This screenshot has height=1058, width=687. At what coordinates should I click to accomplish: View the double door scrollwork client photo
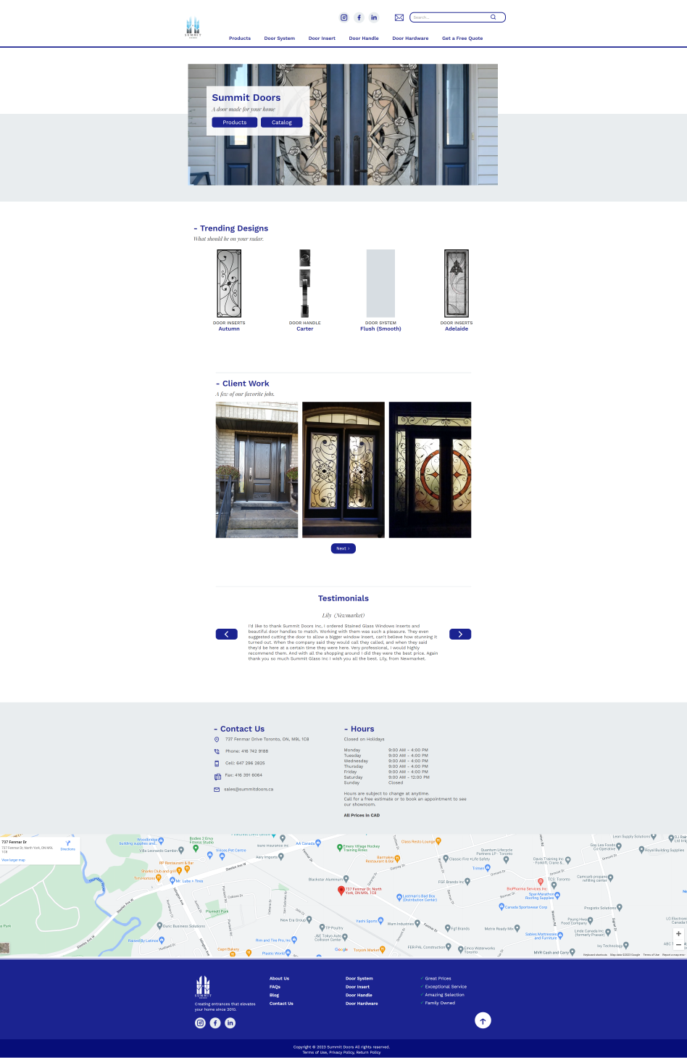click(343, 470)
